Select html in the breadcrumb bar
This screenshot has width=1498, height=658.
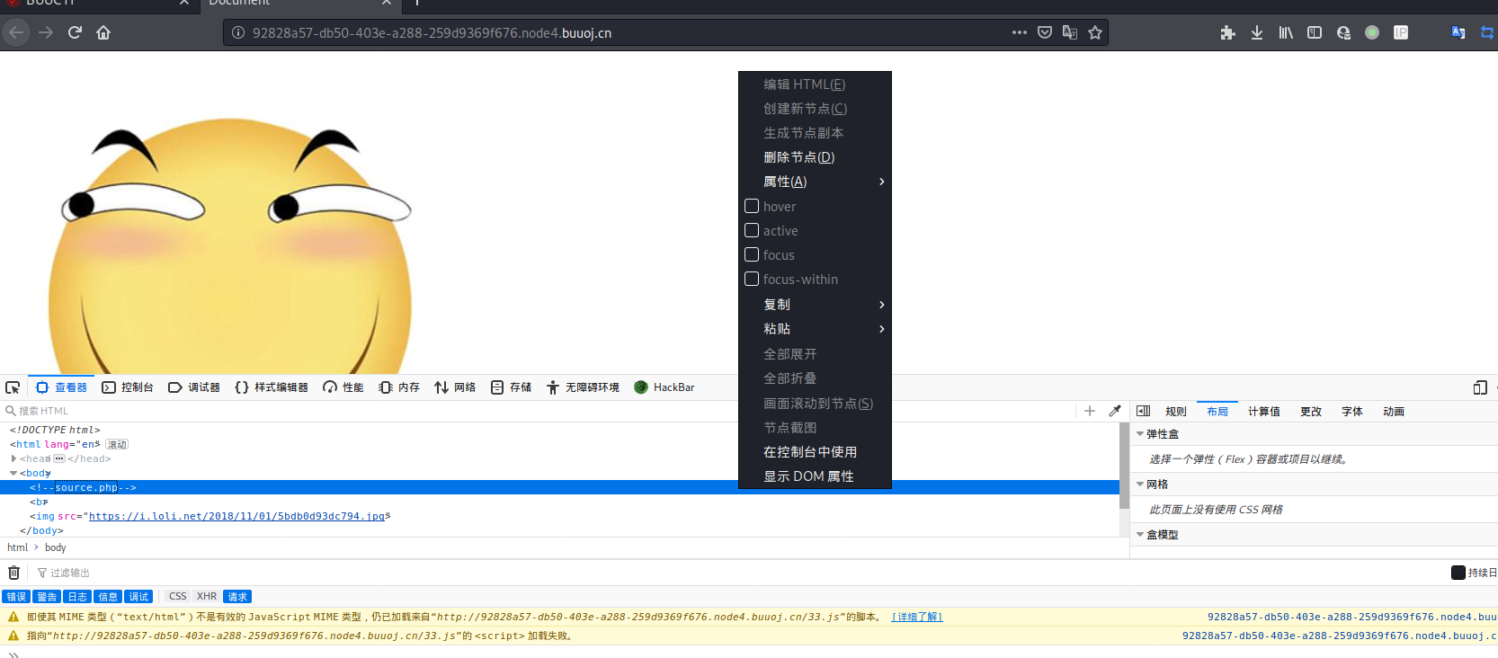18,547
